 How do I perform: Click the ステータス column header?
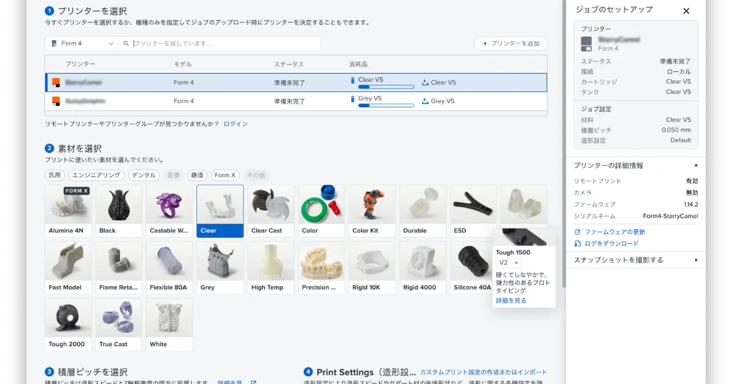tap(289, 64)
